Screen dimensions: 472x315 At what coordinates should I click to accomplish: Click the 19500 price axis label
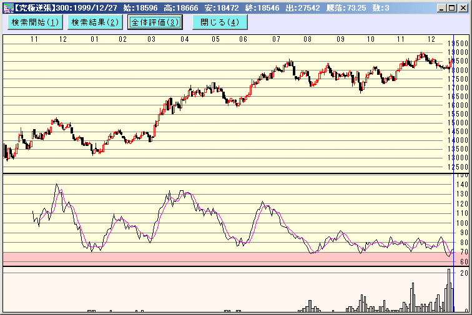click(x=459, y=44)
